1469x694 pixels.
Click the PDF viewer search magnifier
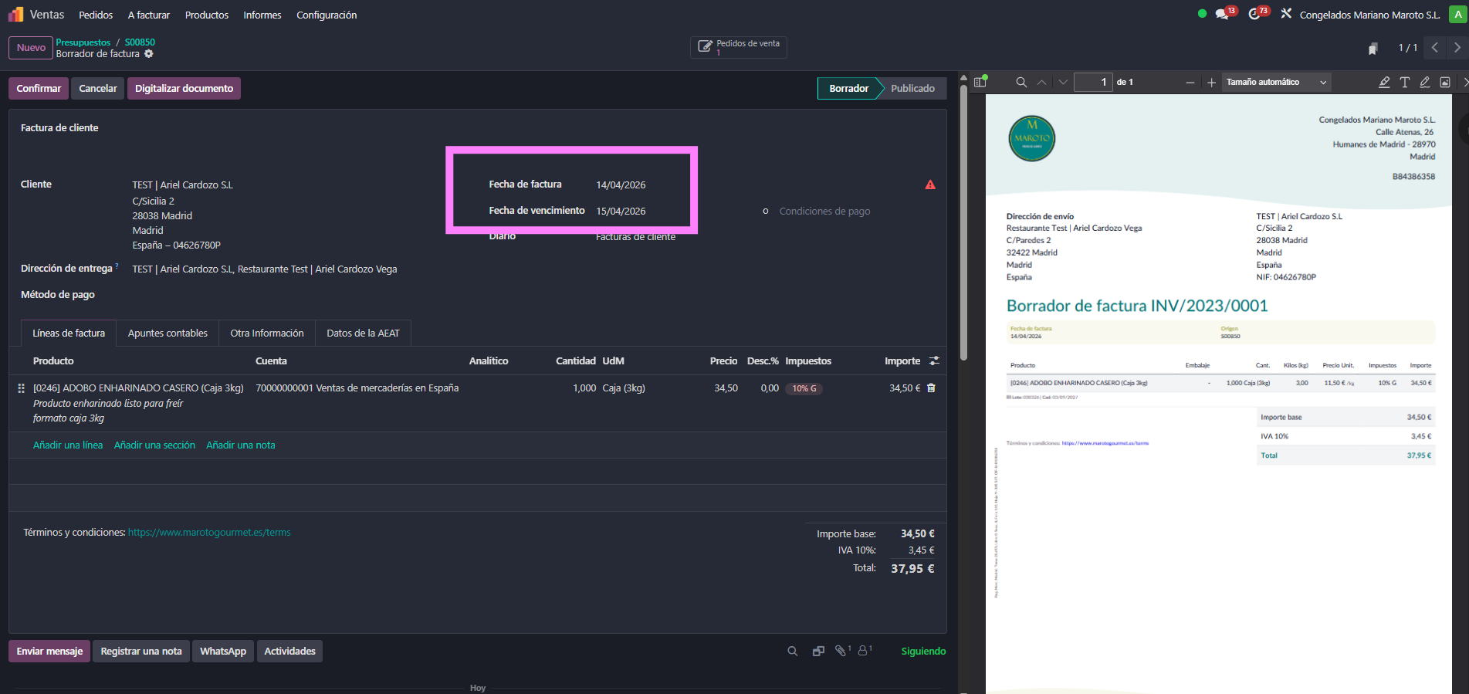(x=1021, y=83)
